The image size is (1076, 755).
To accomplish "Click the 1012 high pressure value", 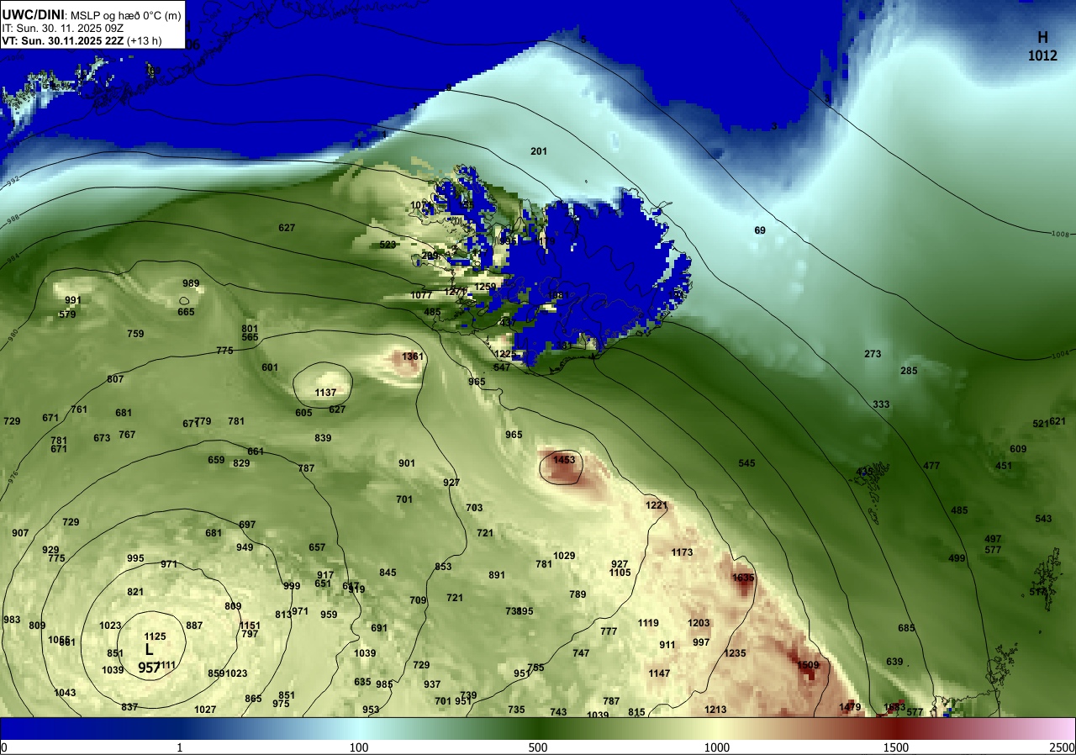I will tap(1042, 55).
